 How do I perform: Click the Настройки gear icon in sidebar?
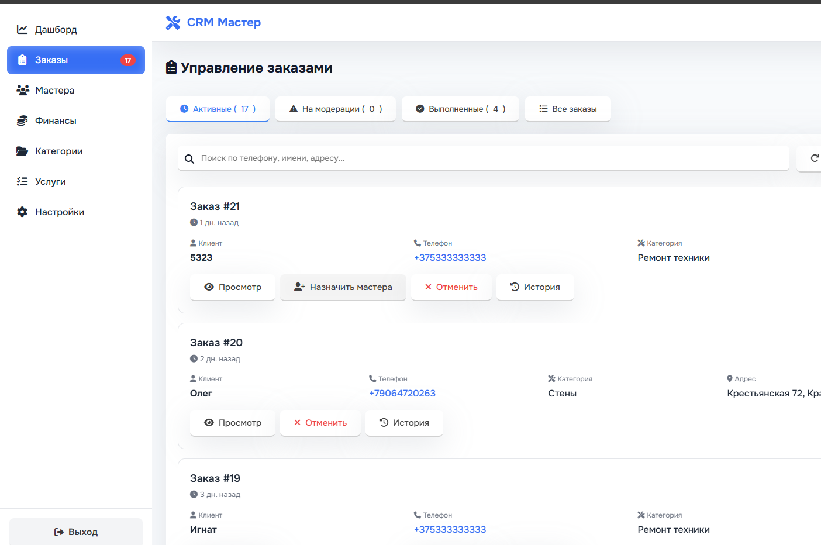pos(22,212)
